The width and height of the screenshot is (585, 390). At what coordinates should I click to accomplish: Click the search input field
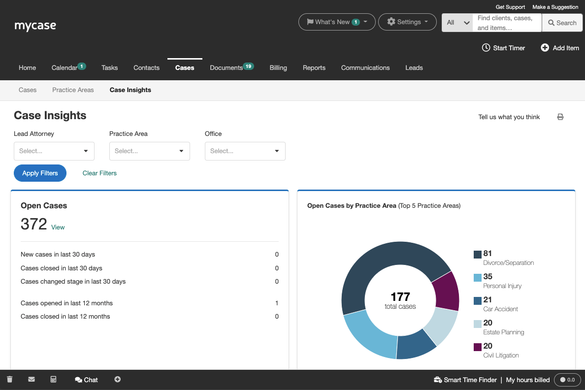coord(507,23)
